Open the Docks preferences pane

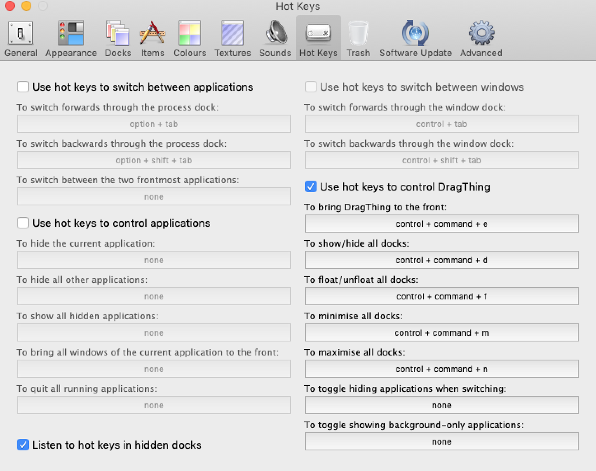118,39
